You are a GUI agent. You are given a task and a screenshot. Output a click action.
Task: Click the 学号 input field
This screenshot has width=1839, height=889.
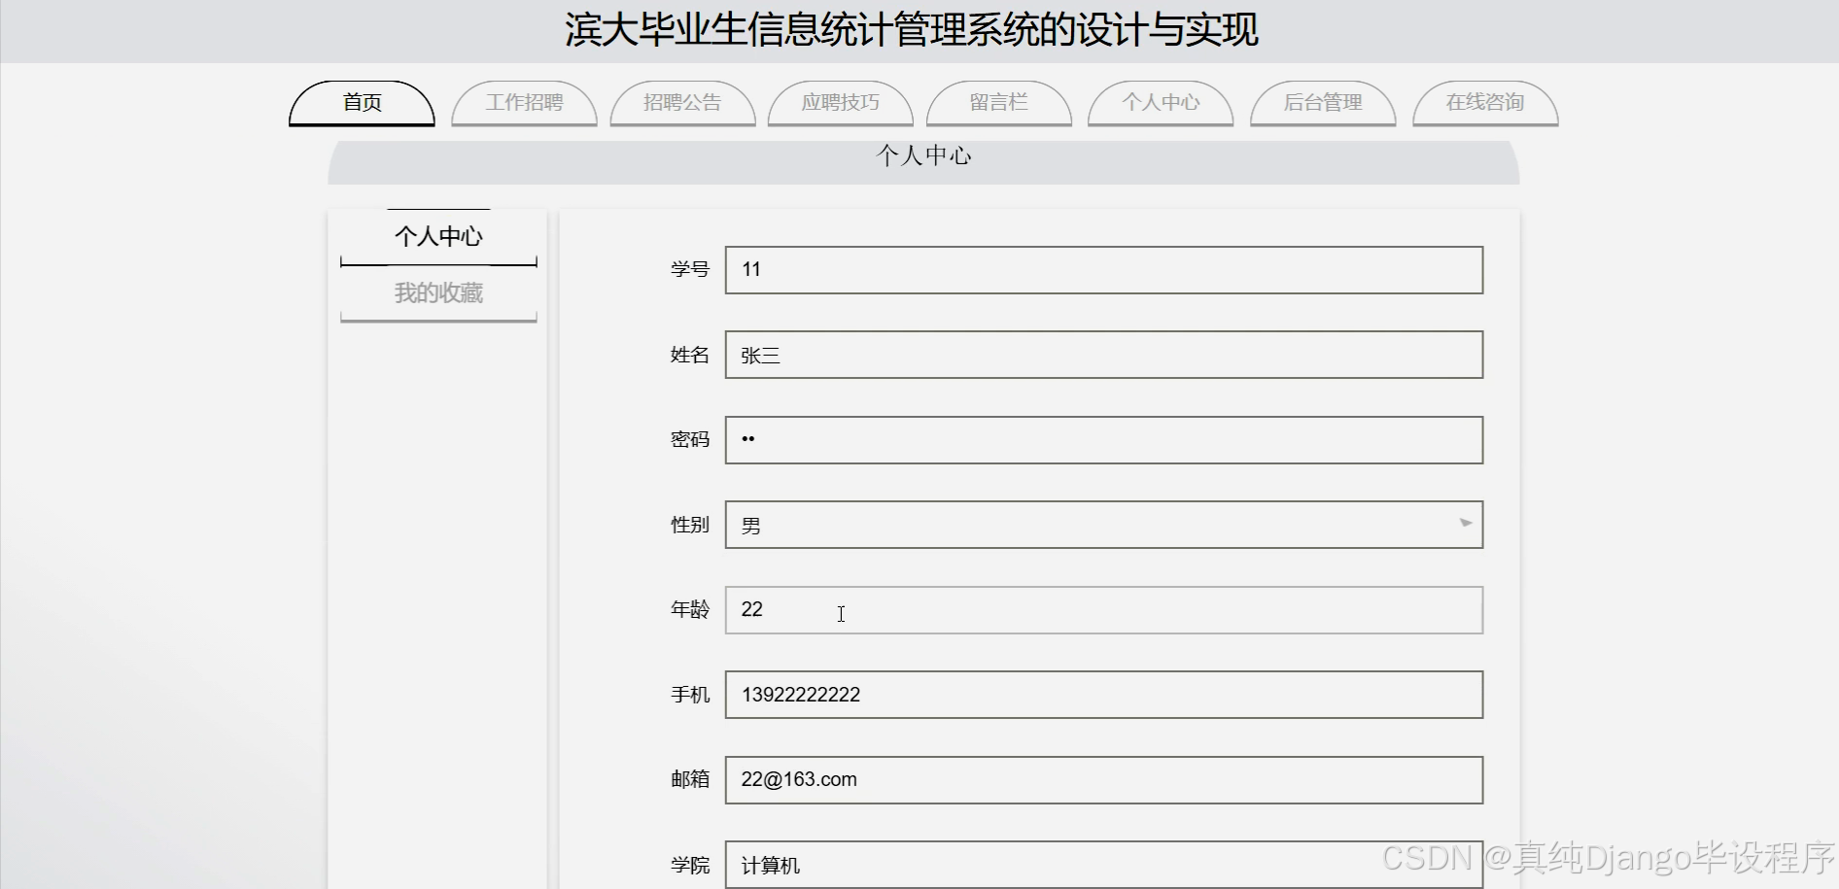point(1103,270)
